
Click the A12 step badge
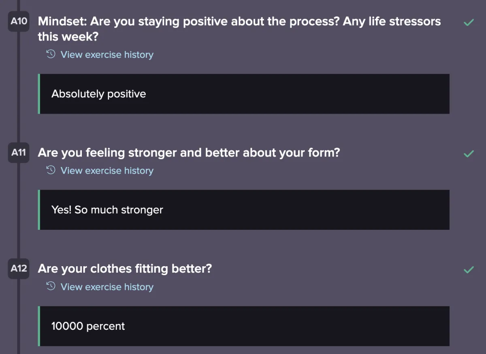click(19, 269)
